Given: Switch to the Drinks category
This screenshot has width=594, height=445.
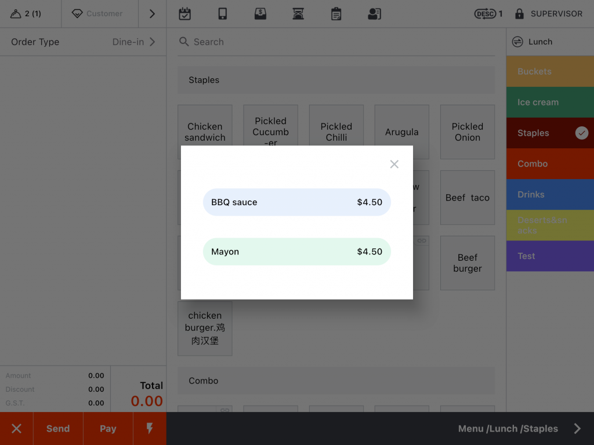Looking at the screenshot, I should pos(550,195).
